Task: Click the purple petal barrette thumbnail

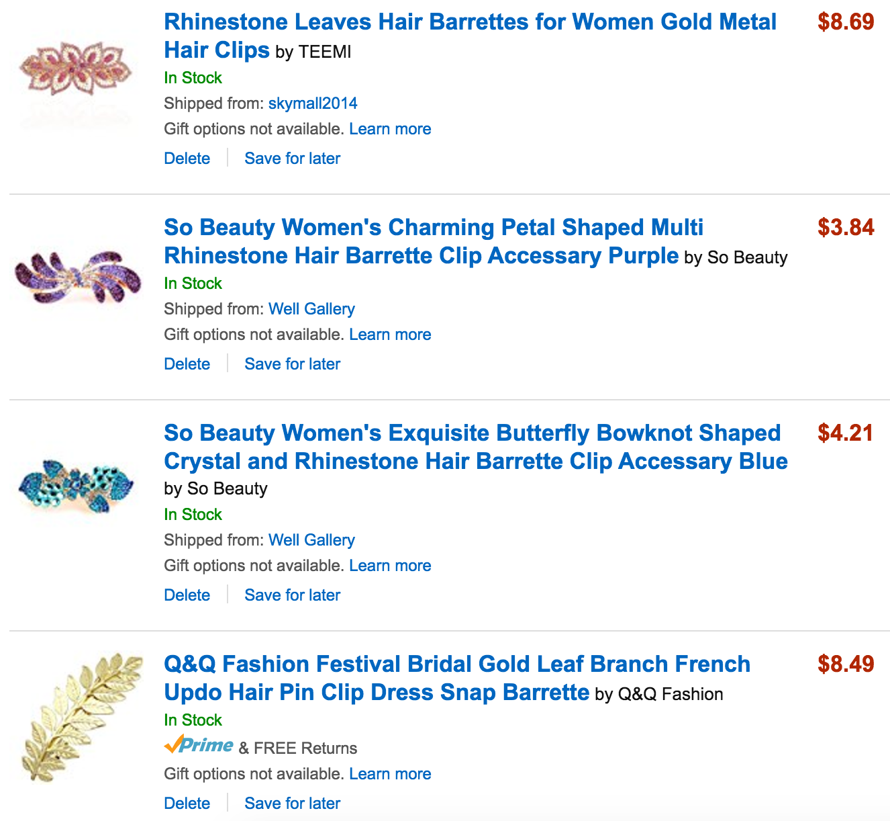Action: [78, 276]
